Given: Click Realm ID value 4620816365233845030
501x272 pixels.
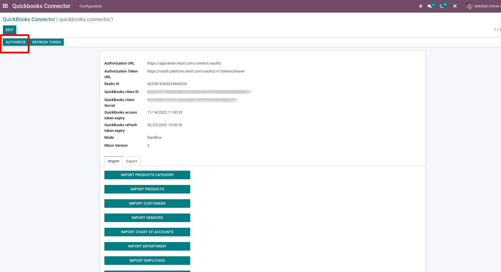Looking at the screenshot, I should 167,84.
